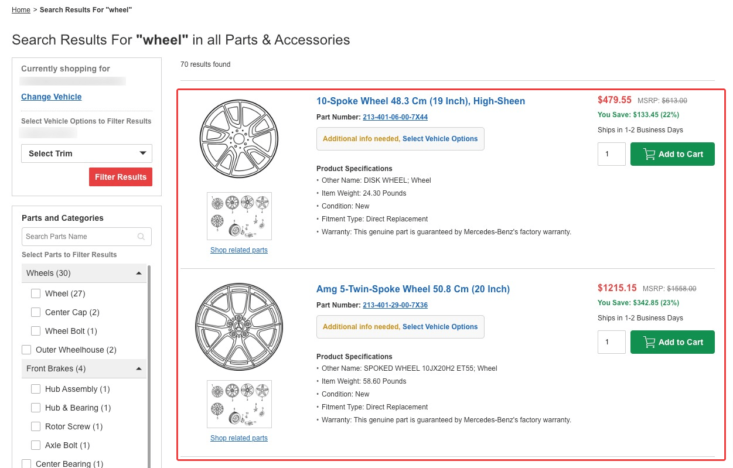Click the Change Vehicle link
The width and height of the screenshot is (733, 468).
point(51,97)
